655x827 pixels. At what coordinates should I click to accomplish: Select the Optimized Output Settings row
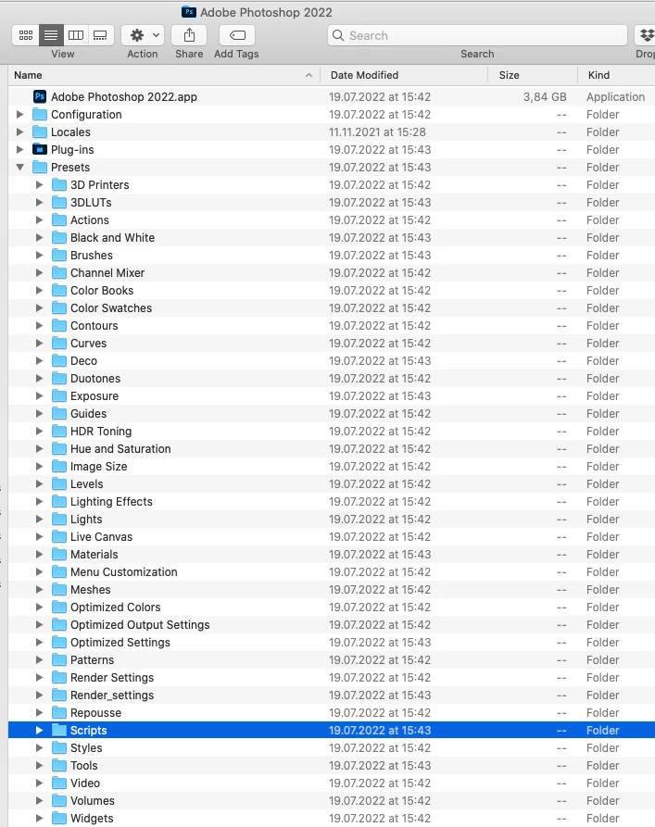tap(332, 625)
